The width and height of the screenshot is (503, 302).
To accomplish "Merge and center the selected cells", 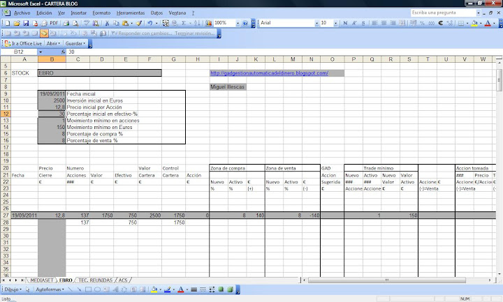I will 402,23.
